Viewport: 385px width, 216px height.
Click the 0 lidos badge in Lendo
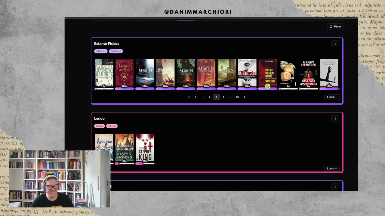(x=100, y=126)
